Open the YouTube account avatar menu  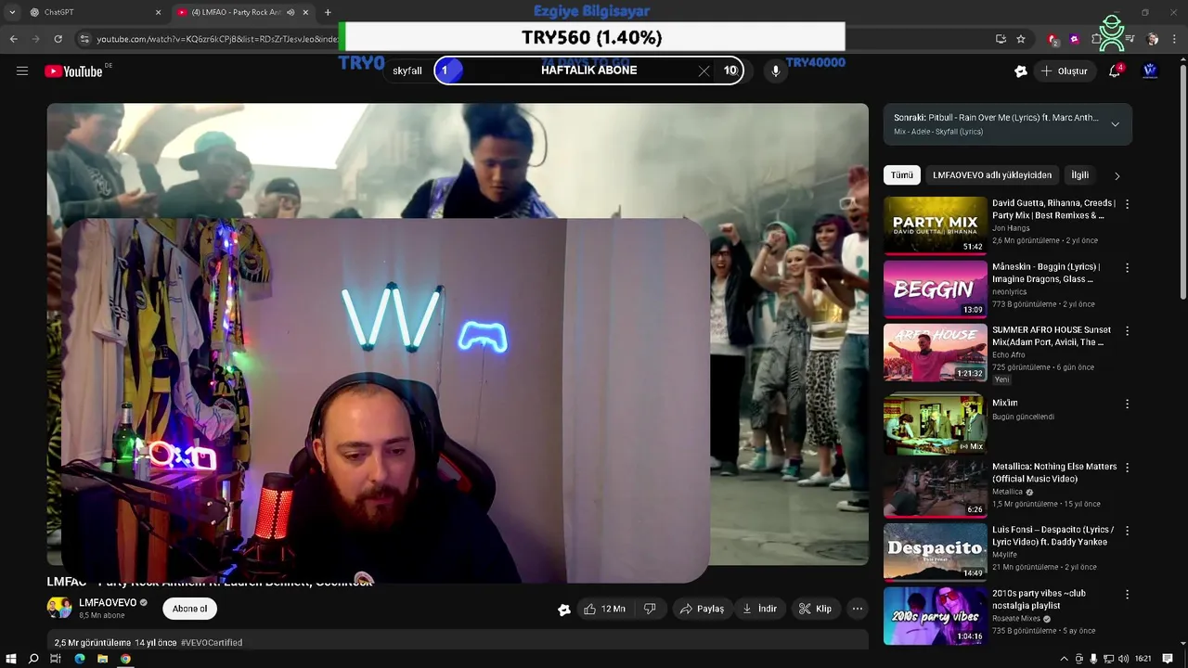(1150, 71)
